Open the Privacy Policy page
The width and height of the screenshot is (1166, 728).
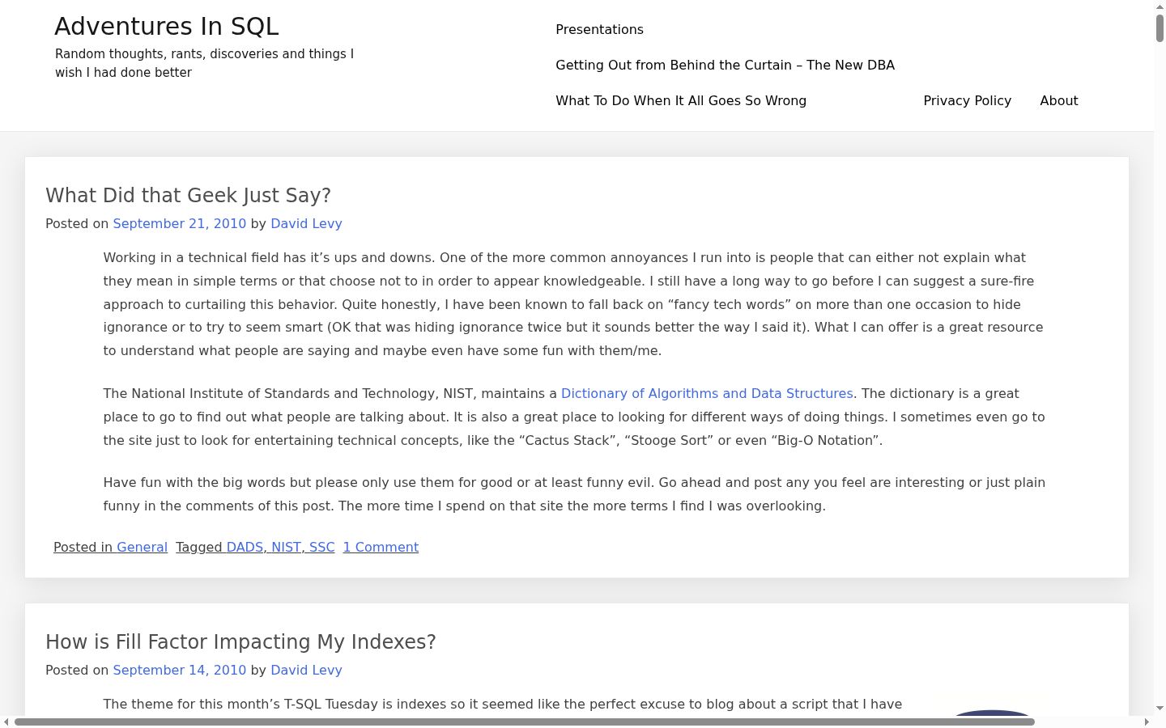pyautogui.click(x=967, y=101)
